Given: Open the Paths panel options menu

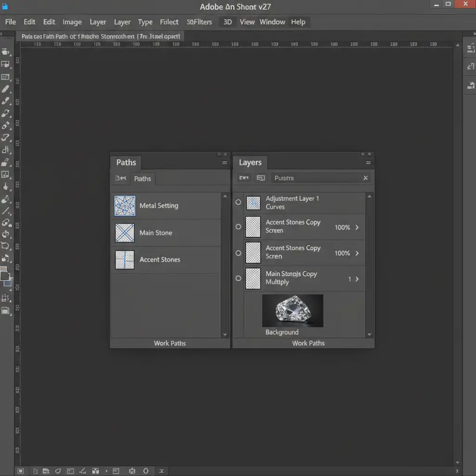Looking at the screenshot, I should (x=225, y=163).
